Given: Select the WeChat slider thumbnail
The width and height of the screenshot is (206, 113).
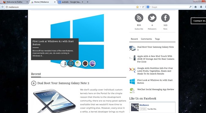Looking at the screenshot, I should [x=78, y=64].
